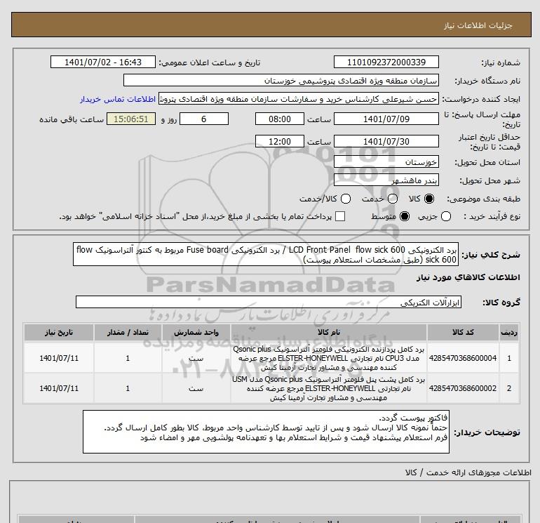Click the شرح کلی نیاز label
This screenshot has height=523, width=540.
[x=491, y=255]
